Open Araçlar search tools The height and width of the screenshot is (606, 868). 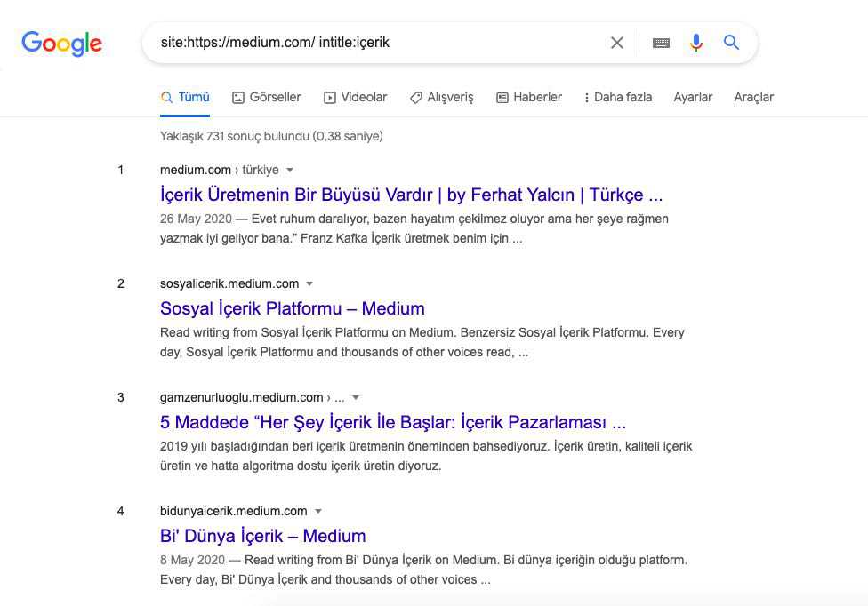(753, 98)
